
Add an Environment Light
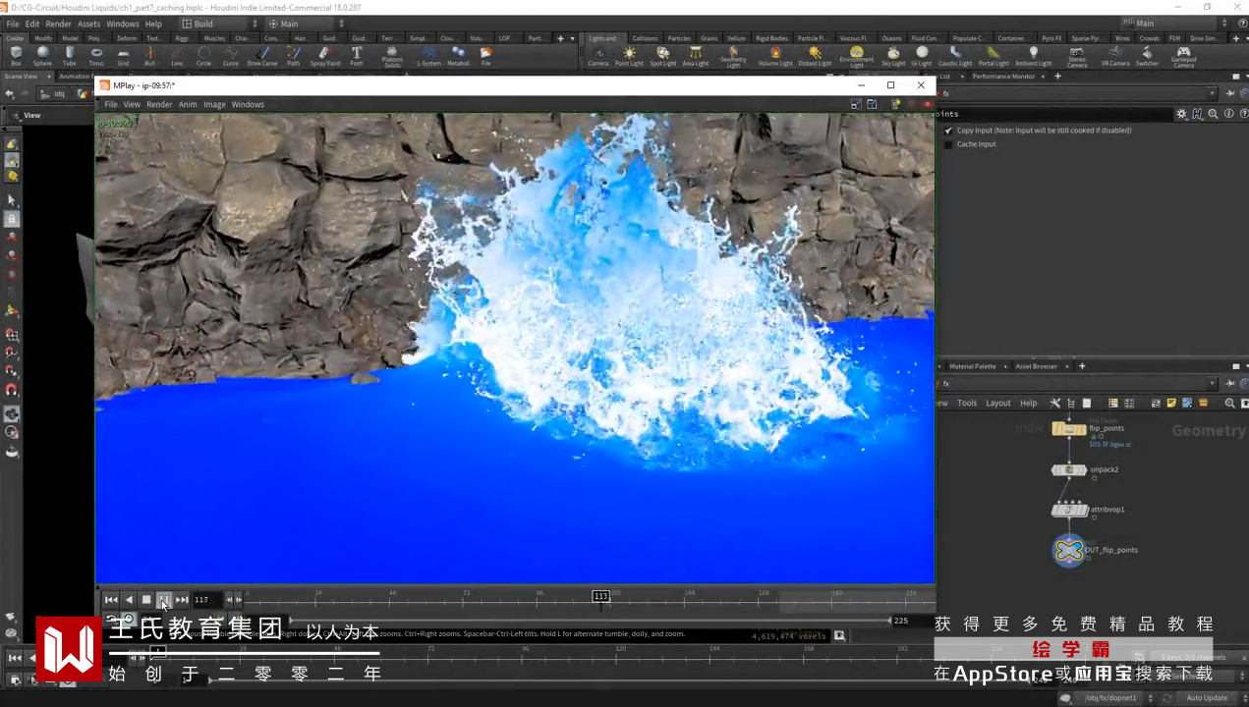pos(857,57)
